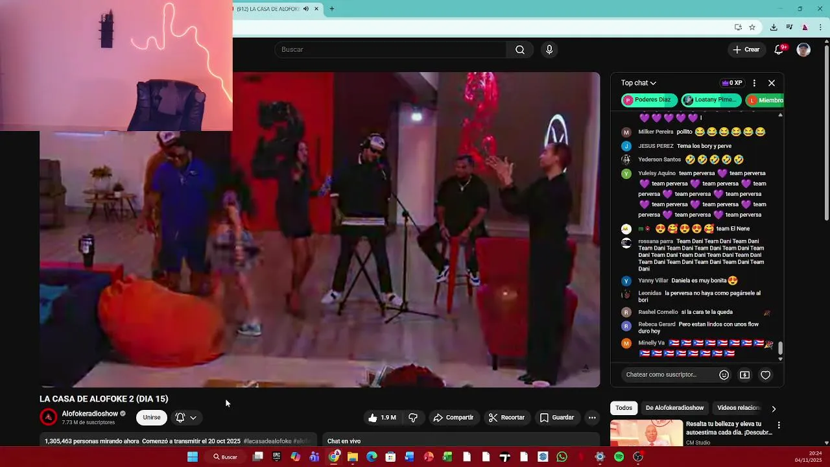Open the 'Resalta tu belleza' video title
The height and width of the screenshot is (467, 830).
click(729, 428)
